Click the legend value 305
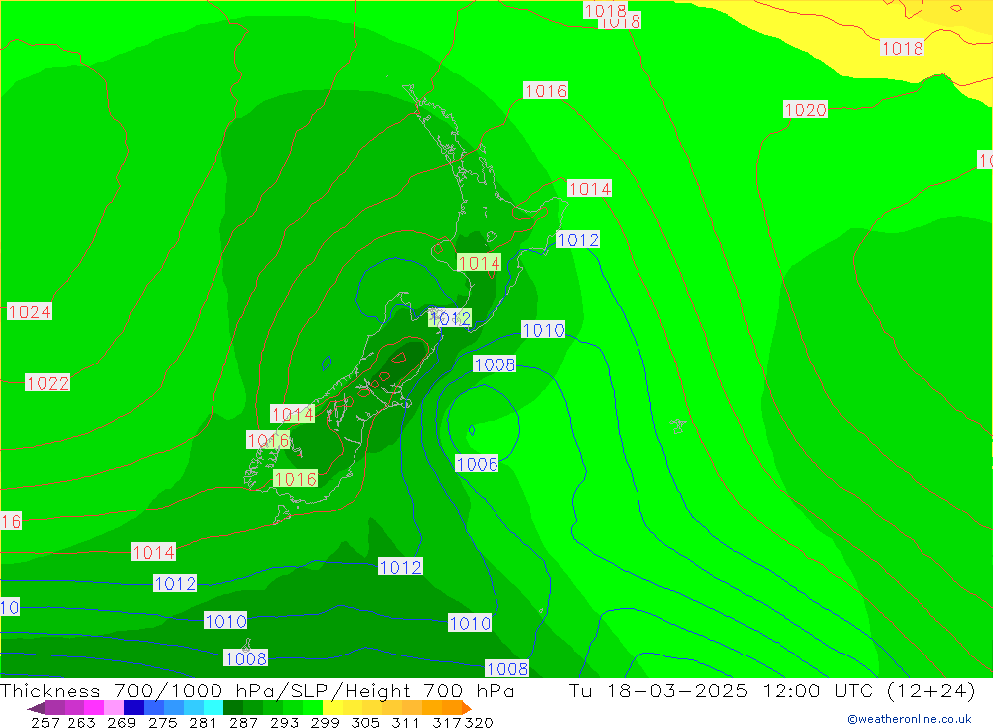 pos(365,722)
